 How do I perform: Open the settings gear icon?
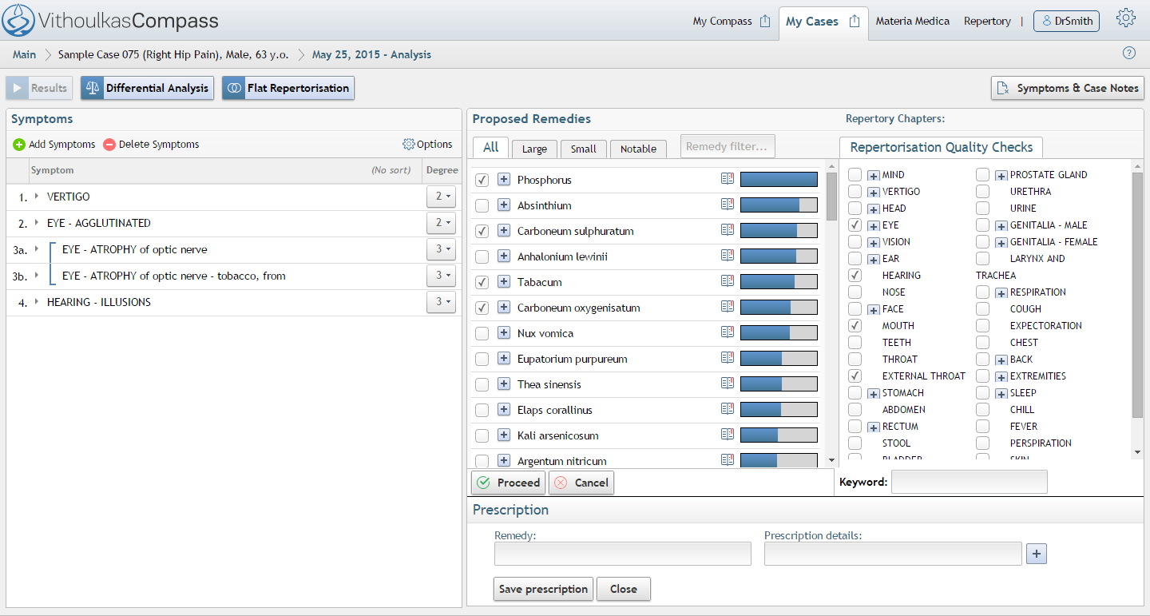(x=1126, y=18)
